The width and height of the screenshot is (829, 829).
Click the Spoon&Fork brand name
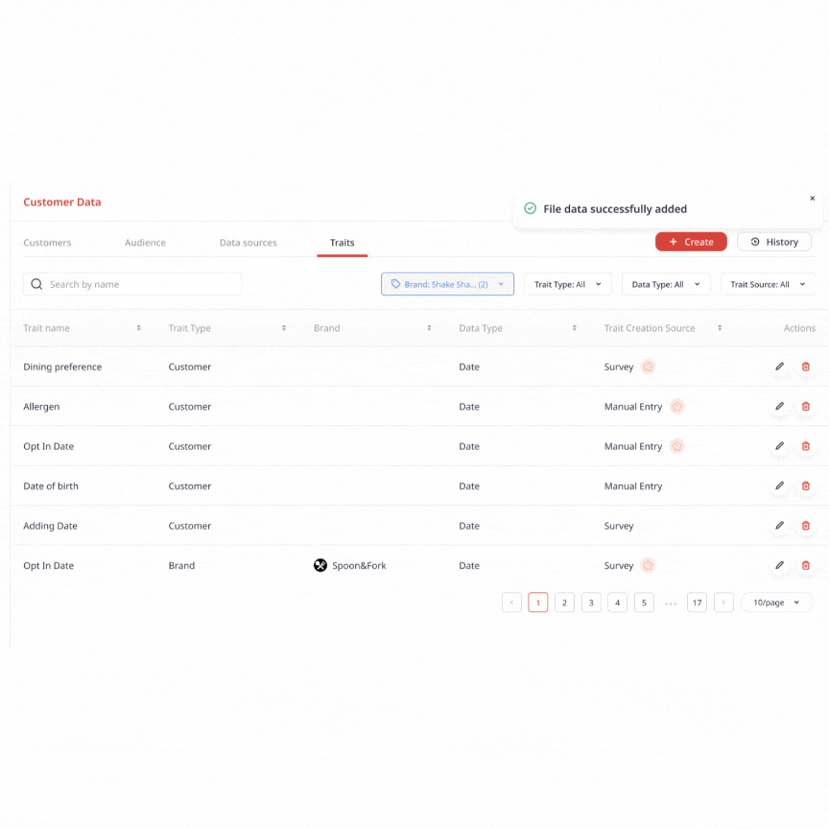point(359,565)
